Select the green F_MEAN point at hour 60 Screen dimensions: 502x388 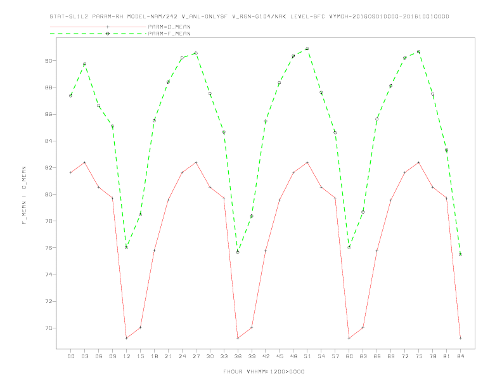tap(349, 247)
